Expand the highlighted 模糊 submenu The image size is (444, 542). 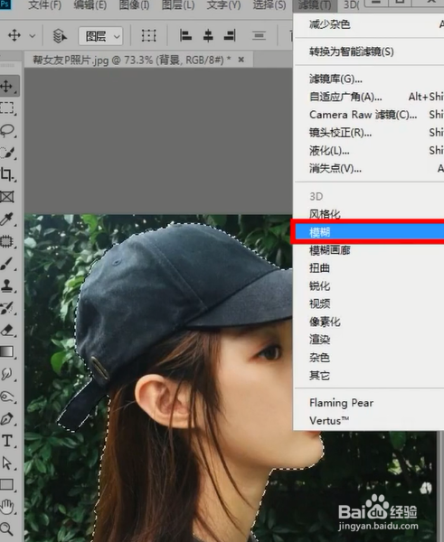[x=369, y=232]
